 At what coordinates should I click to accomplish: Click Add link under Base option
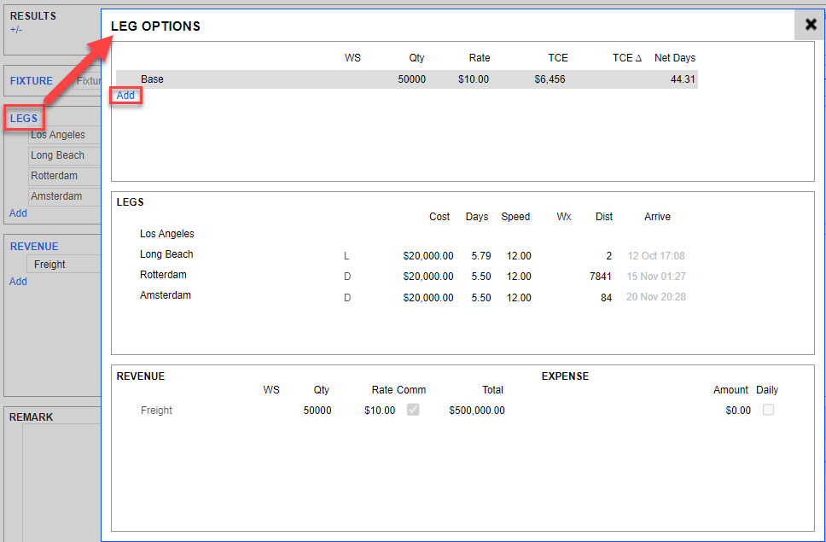coord(125,96)
